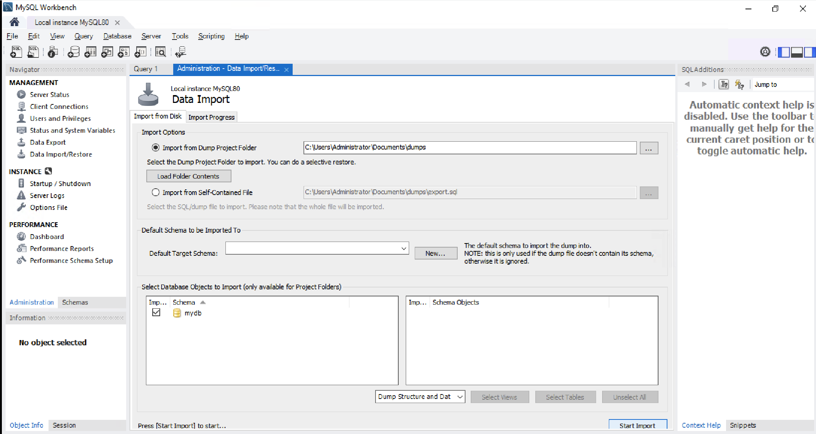Viewport: 816px width, 434px height.
Task: Open Performance Reports
Action: pos(62,249)
